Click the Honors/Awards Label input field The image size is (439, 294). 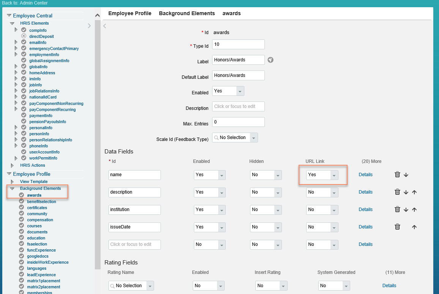pyautogui.click(x=238, y=60)
